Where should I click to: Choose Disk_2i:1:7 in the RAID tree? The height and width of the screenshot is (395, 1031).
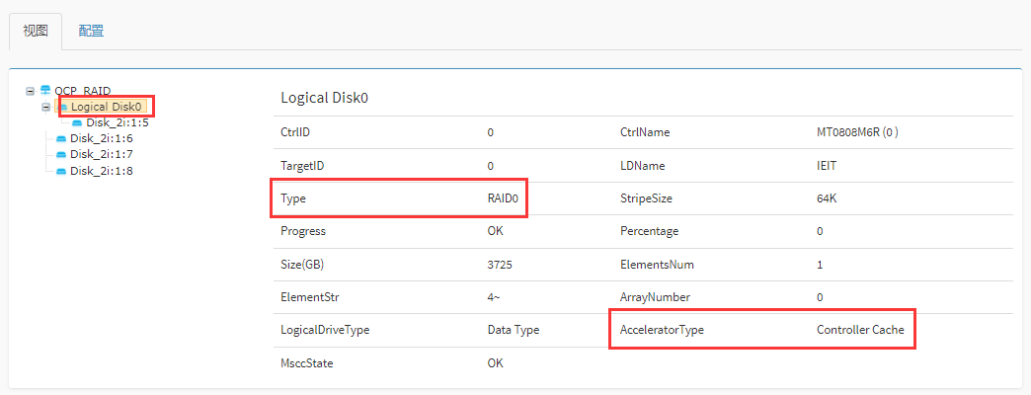click(102, 154)
